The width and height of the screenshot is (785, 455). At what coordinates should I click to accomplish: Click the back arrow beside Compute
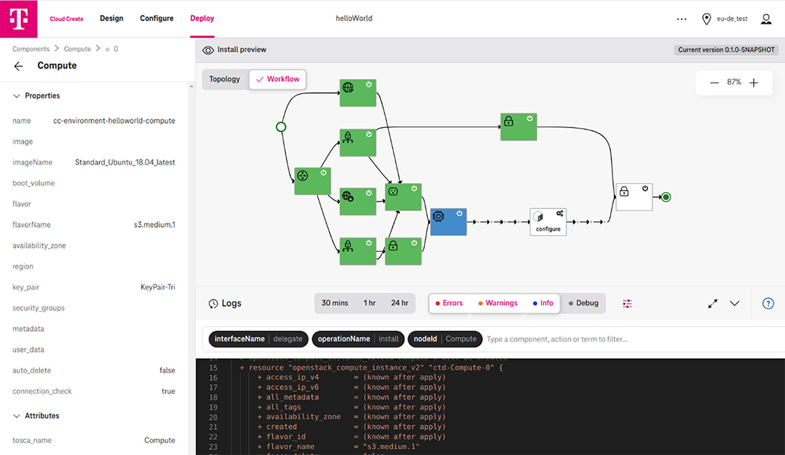[18, 66]
